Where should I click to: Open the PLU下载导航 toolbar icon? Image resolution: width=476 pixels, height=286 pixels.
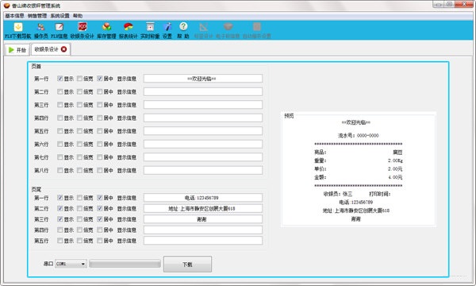point(18,30)
